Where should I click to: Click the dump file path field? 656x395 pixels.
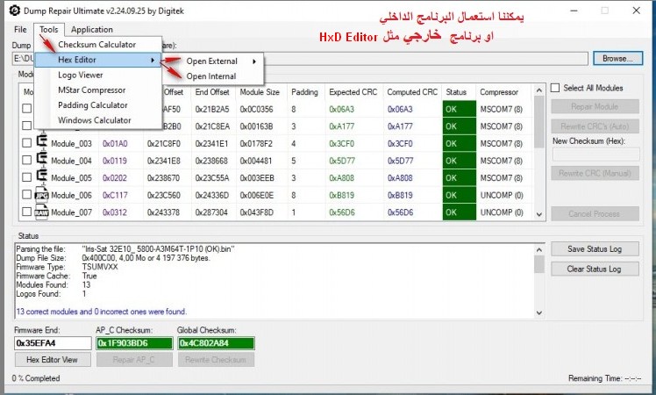tap(300, 59)
